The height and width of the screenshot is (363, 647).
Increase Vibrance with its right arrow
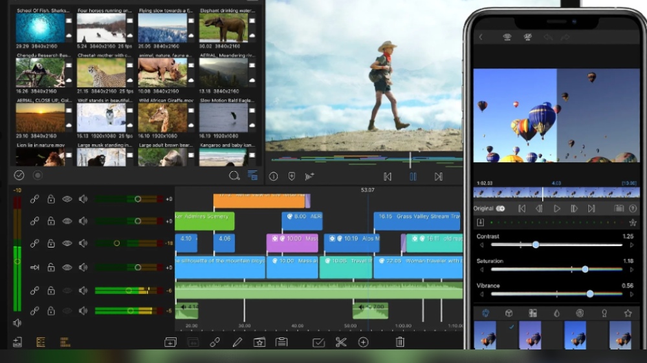coord(631,295)
